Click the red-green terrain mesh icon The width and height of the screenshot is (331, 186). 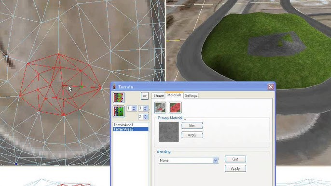(x=119, y=97)
